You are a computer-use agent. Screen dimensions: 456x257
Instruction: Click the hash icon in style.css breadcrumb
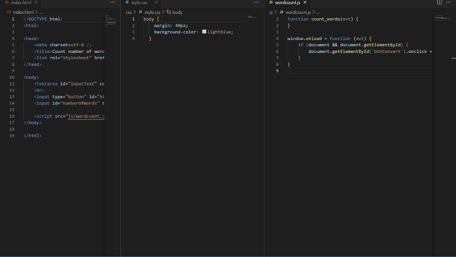(140, 12)
